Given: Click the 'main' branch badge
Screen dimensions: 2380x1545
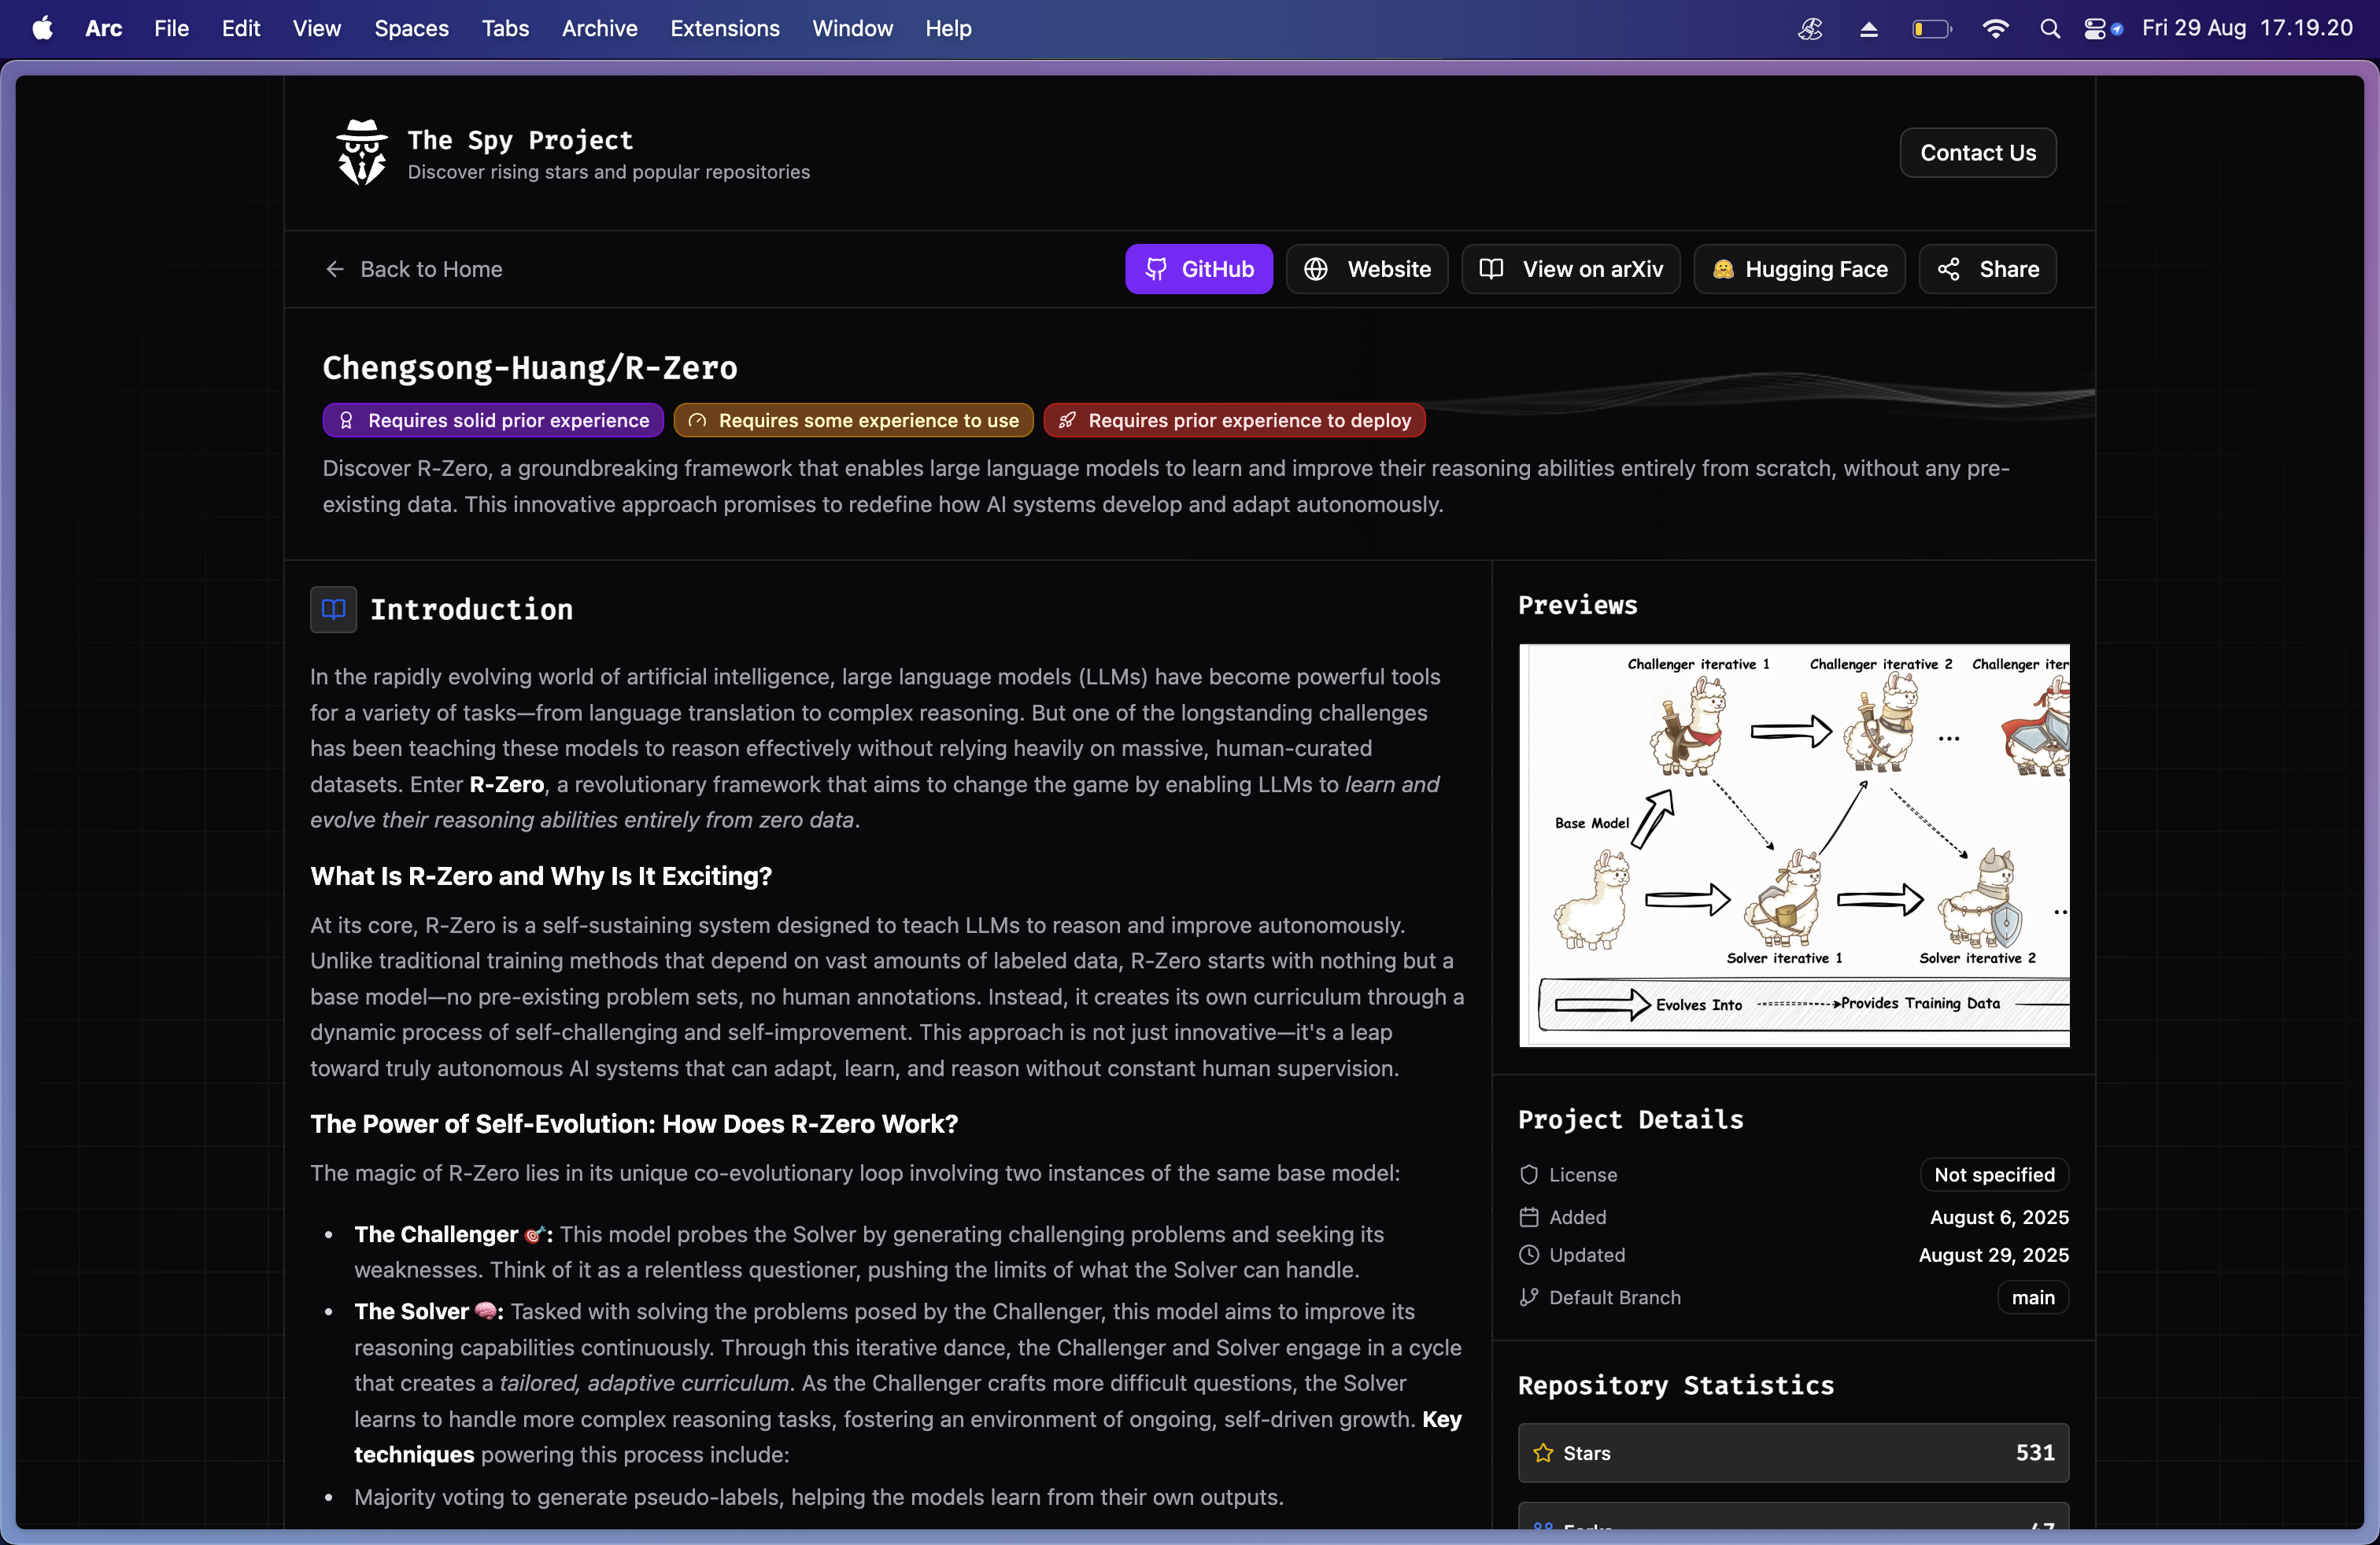Looking at the screenshot, I should [x=2033, y=1297].
